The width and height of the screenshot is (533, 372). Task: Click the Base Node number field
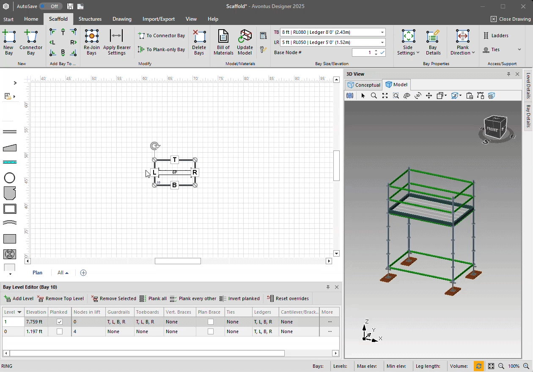tap(363, 52)
